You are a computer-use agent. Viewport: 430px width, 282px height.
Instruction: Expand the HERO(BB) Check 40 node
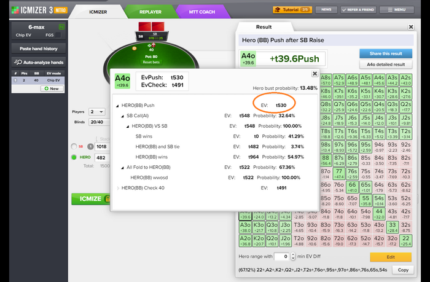(x=118, y=188)
